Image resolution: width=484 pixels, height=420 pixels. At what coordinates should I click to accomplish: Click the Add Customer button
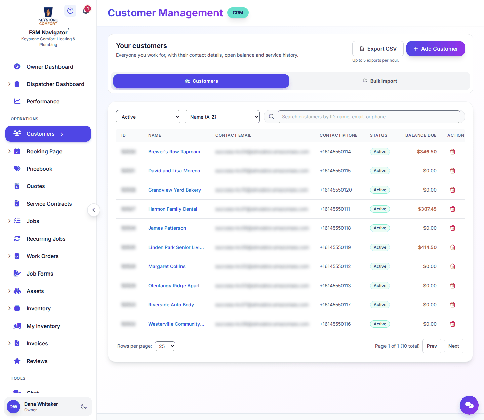tap(436, 49)
